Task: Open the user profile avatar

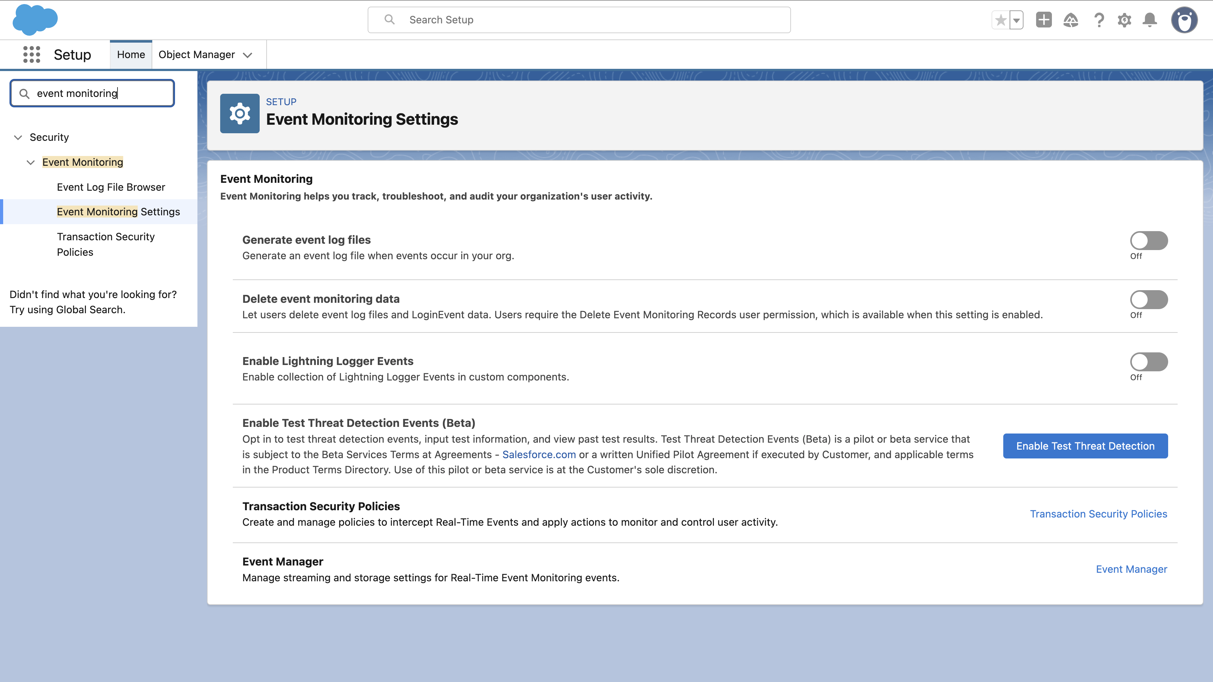Action: [x=1184, y=20]
